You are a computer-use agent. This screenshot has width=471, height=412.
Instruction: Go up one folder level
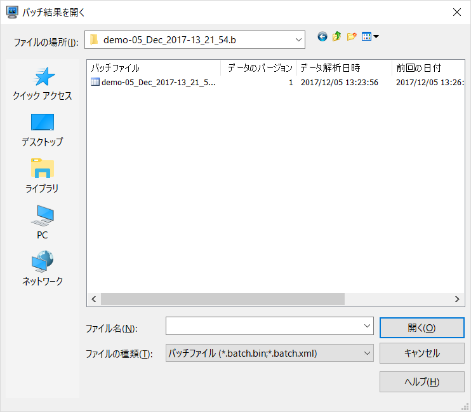(336, 37)
